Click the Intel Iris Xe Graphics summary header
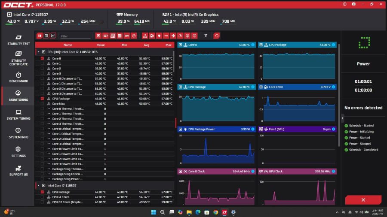Viewport: 387px width, 217px height. [x=190, y=15]
